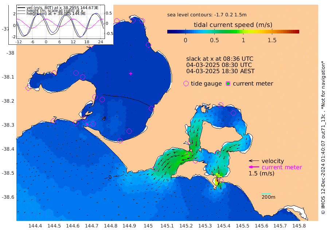Click the '-38.5' latitude axis label
The width and height of the screenshot is (328, 230).
point(8,173)
